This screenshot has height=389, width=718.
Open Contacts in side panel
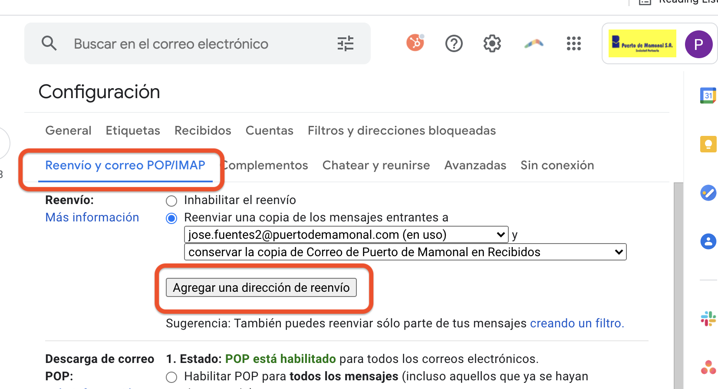coord(708,241)
